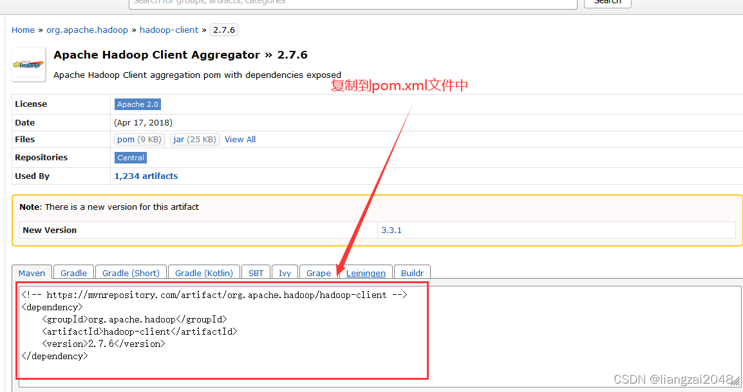
Task: Click the 'License' row label
Action: click(31, 104)
